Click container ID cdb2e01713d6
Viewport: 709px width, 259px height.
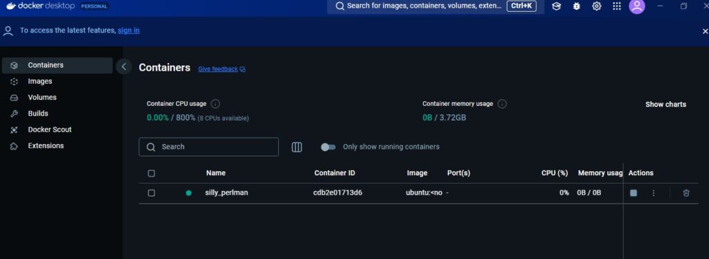tap(338, 193)
